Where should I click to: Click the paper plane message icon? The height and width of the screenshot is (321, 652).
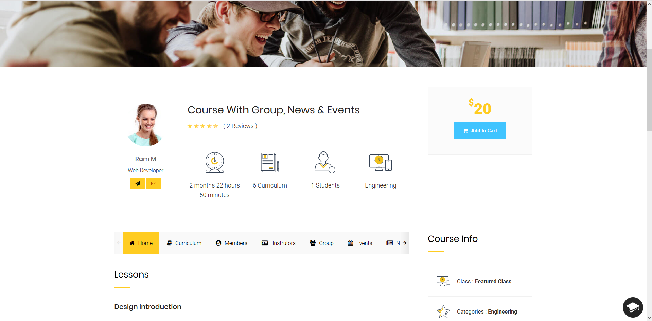click(138, 183)
